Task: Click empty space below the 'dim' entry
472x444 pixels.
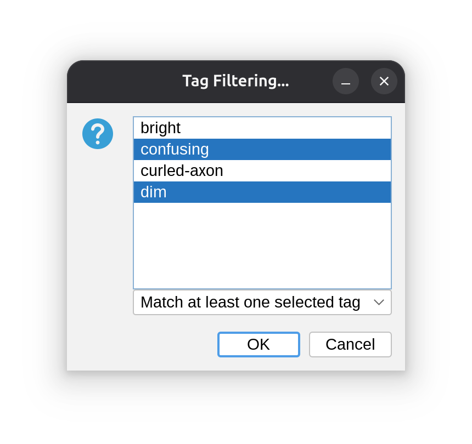Action: coord(262,246)
